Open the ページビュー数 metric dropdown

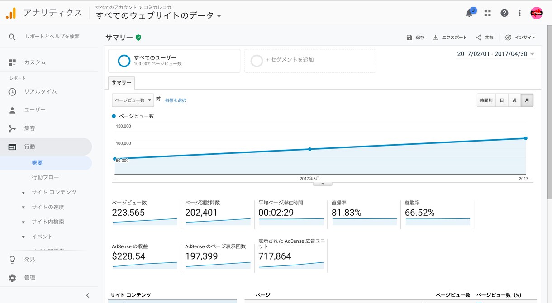click(x=133, y=100)
